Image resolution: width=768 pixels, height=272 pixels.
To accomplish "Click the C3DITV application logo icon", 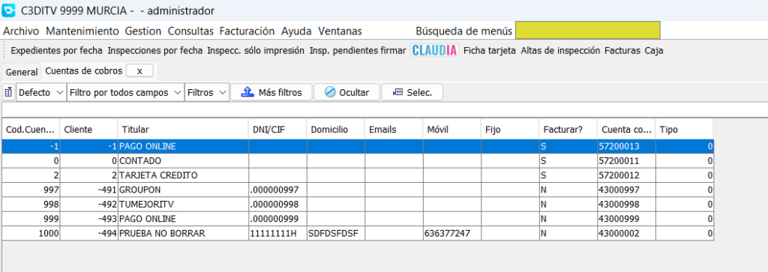I will coord(9,10).
